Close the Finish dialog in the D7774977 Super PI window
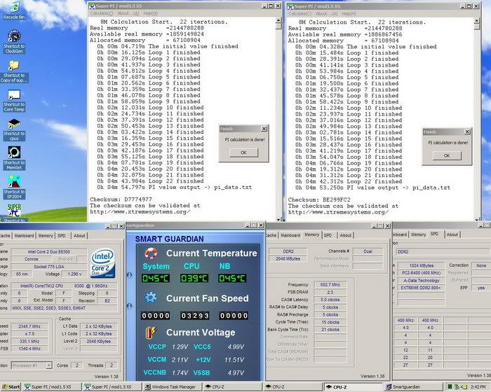 tap(264, 129)
